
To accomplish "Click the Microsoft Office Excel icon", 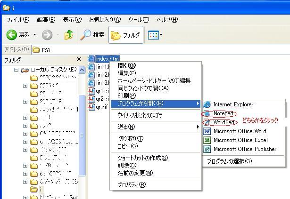I will click(207, 140).
